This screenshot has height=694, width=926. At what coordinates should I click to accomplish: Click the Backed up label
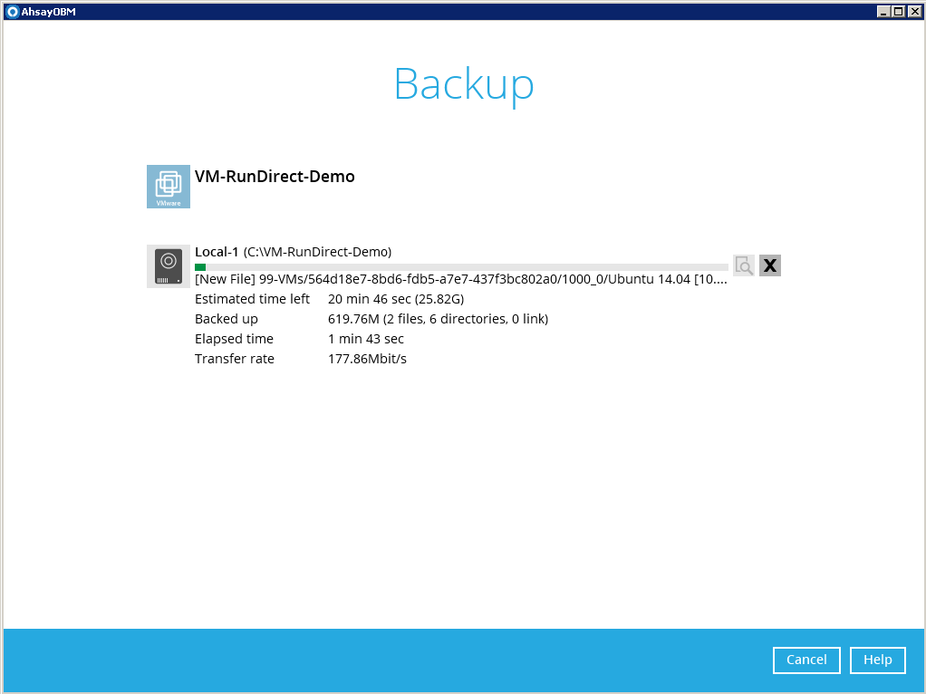coord(227,320)
